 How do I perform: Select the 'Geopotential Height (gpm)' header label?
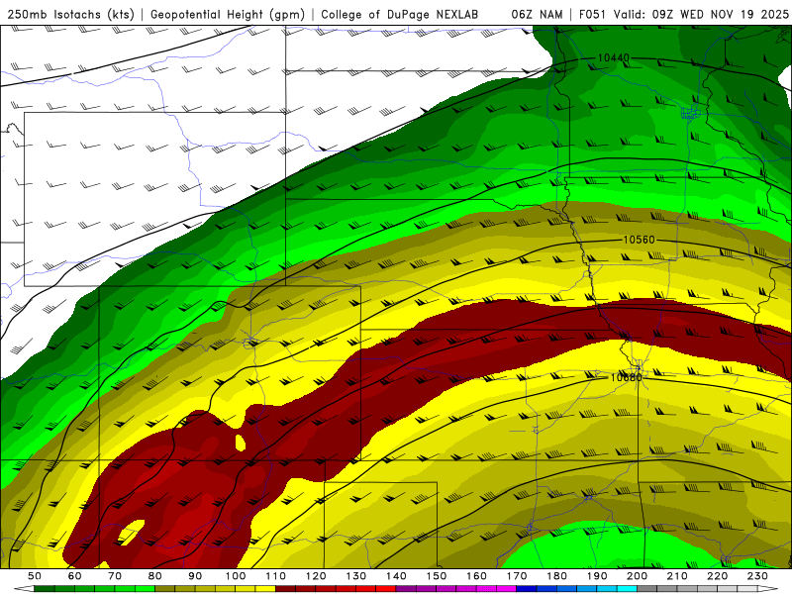[228, 14]
